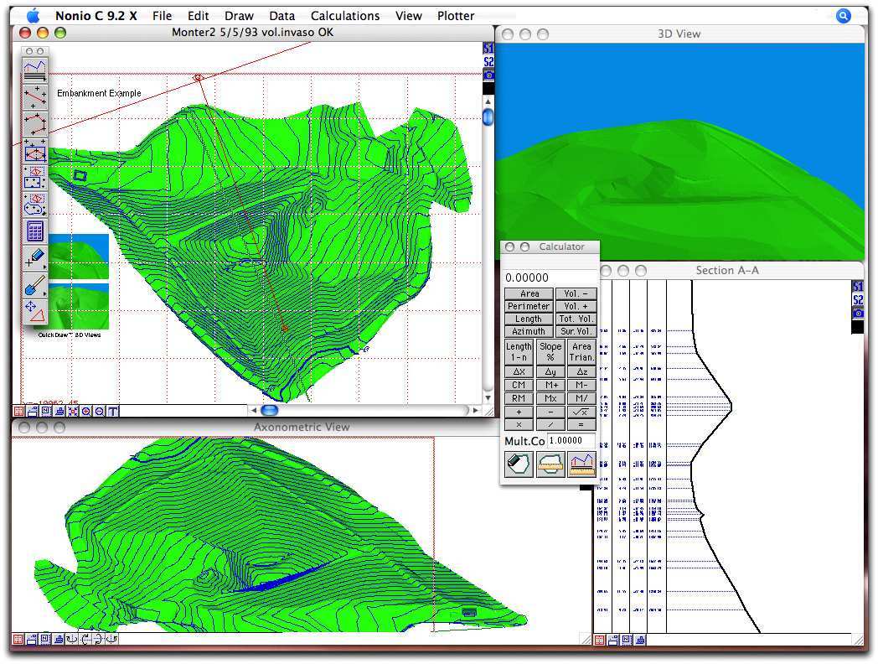
Task: Select the rectangle with inscribed ellipse tool
Action: 34,151
